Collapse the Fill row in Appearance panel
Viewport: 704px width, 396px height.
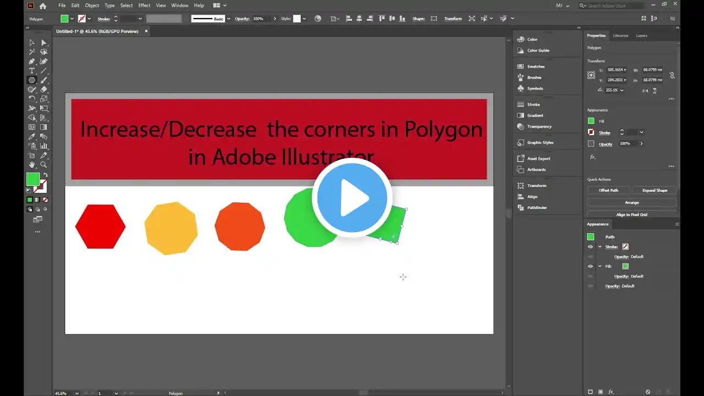(600, 266)
